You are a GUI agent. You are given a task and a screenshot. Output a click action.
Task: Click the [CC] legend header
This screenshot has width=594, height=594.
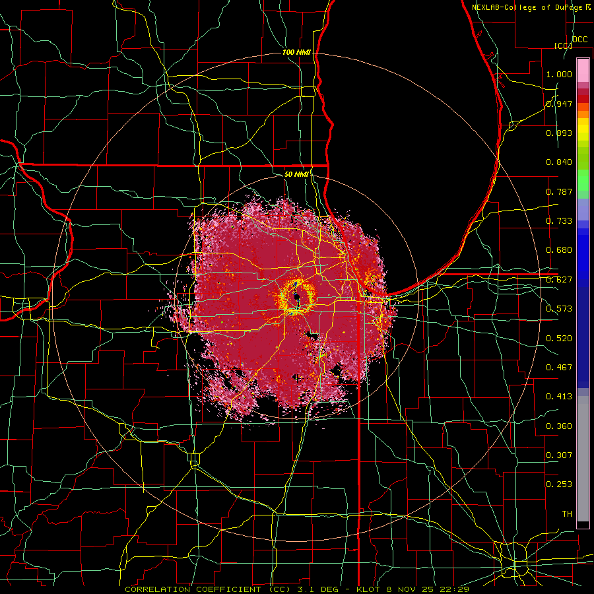pos(564,46)
